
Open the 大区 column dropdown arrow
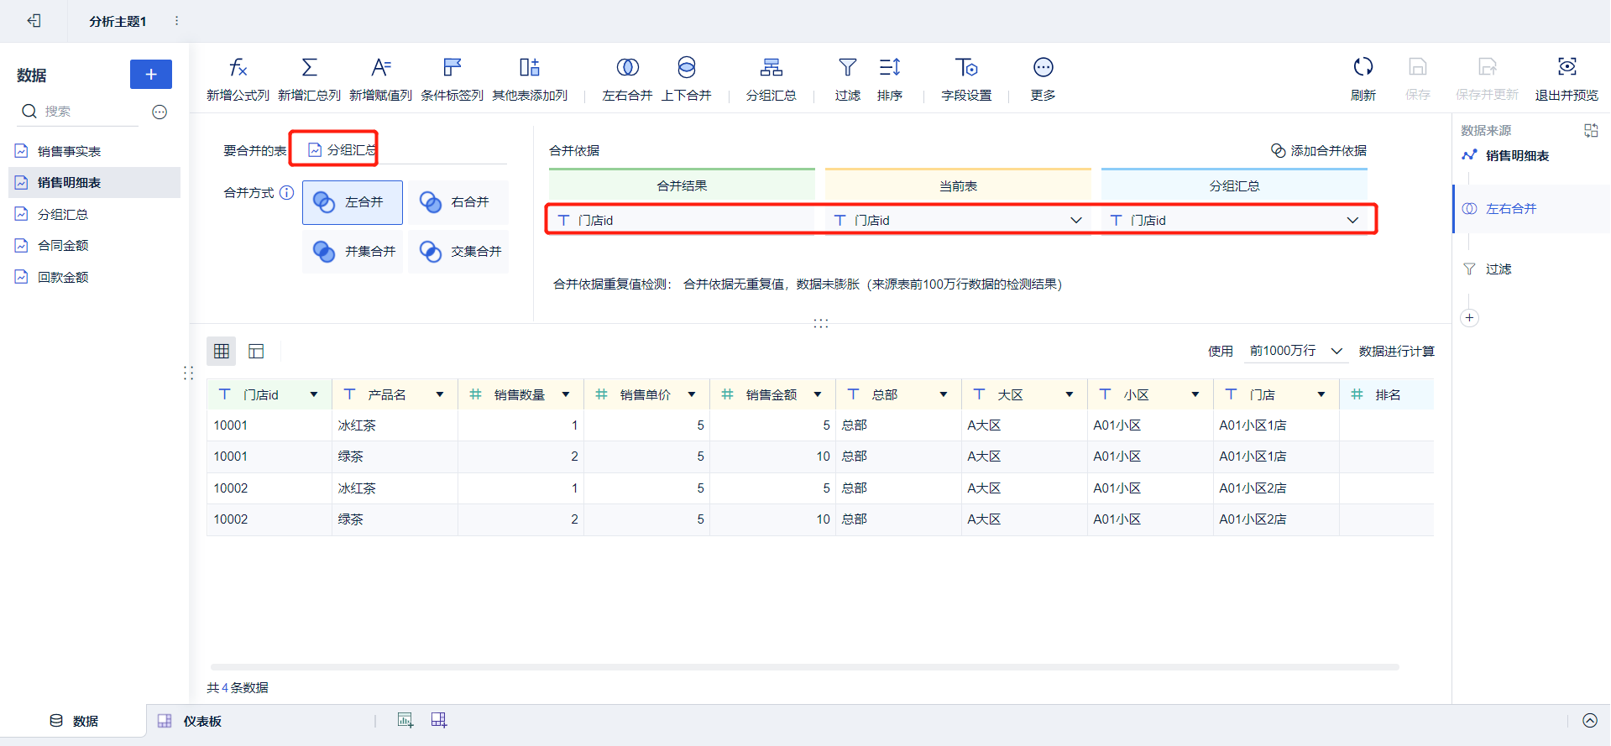(1070, 394)
